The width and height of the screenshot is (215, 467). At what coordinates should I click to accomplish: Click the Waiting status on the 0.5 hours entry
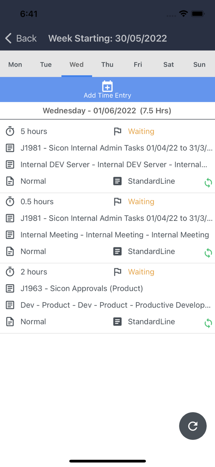(x=141, y=202)
